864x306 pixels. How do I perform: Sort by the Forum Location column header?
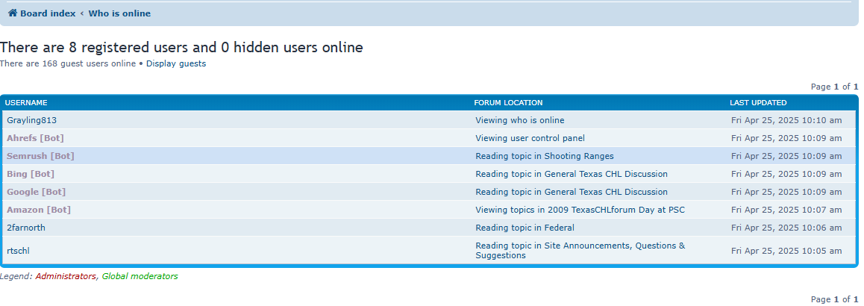508,102
